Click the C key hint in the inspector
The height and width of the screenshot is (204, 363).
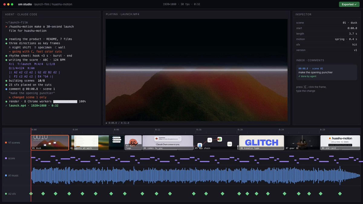[305, 87]
